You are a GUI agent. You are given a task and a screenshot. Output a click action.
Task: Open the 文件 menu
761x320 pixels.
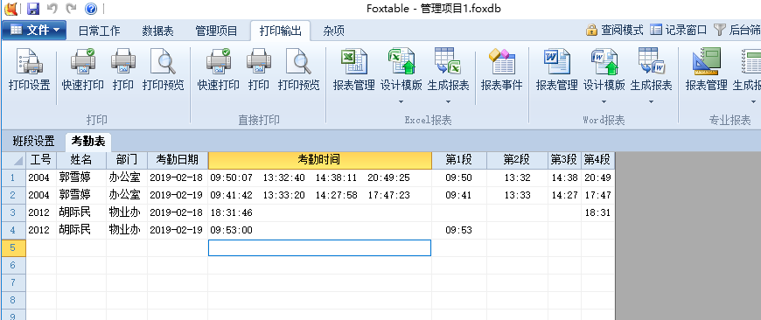(34, 30)
